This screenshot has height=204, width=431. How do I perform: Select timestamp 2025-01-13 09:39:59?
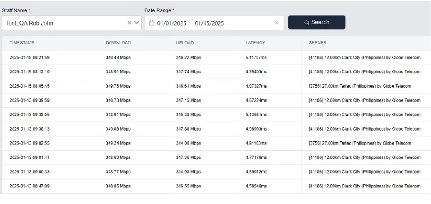29,100
